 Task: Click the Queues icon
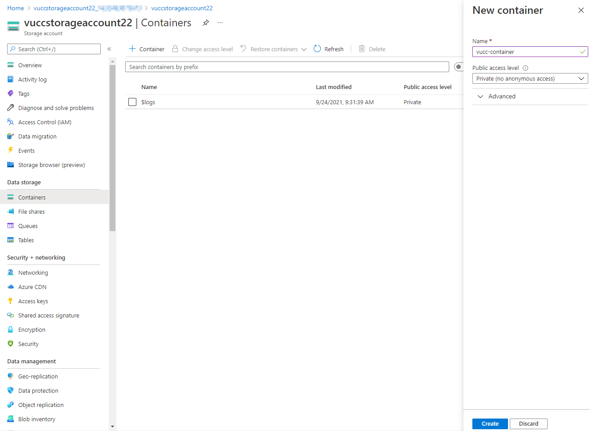point(10,226)
